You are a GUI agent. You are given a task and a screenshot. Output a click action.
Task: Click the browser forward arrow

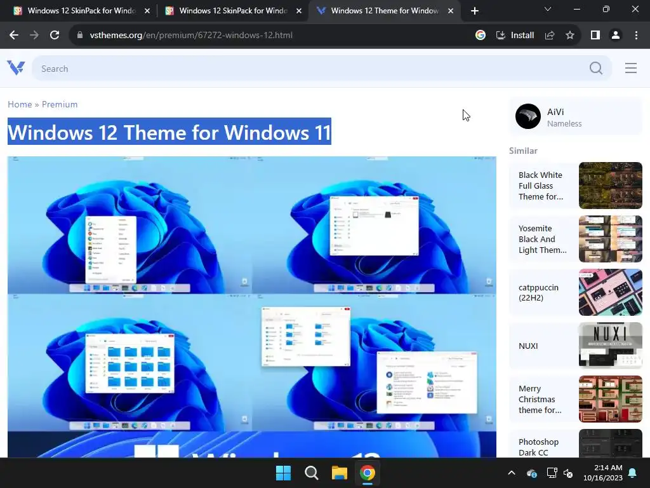(x=34, y=36)
